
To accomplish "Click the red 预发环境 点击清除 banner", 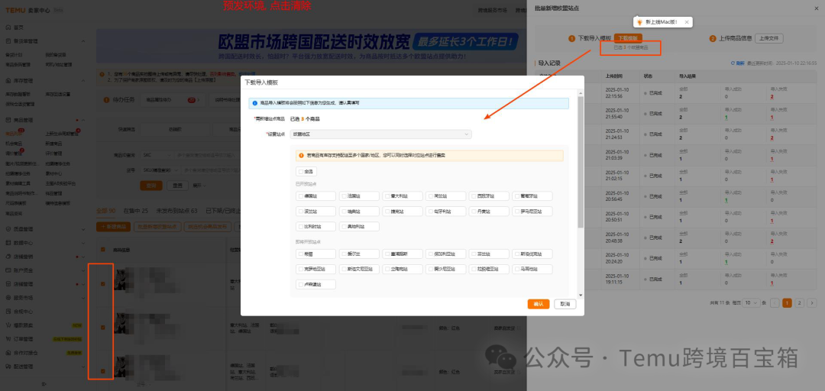I will 267,6.
